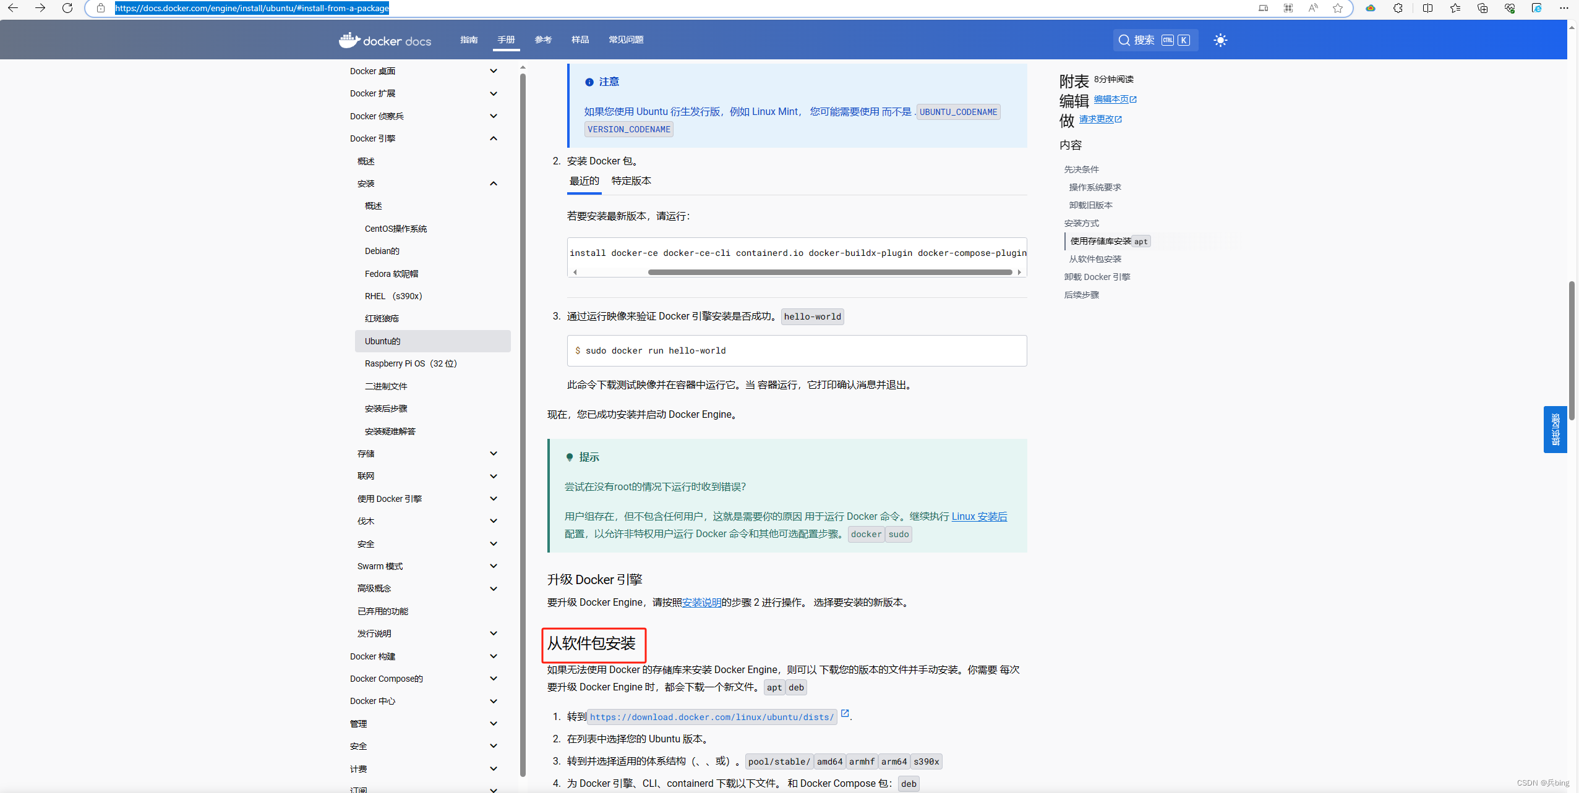This screenshot has width=1579, height=793.
Task: Open CentOS操作系统 install page in sidebar
Action: click(x=396, y=229)
